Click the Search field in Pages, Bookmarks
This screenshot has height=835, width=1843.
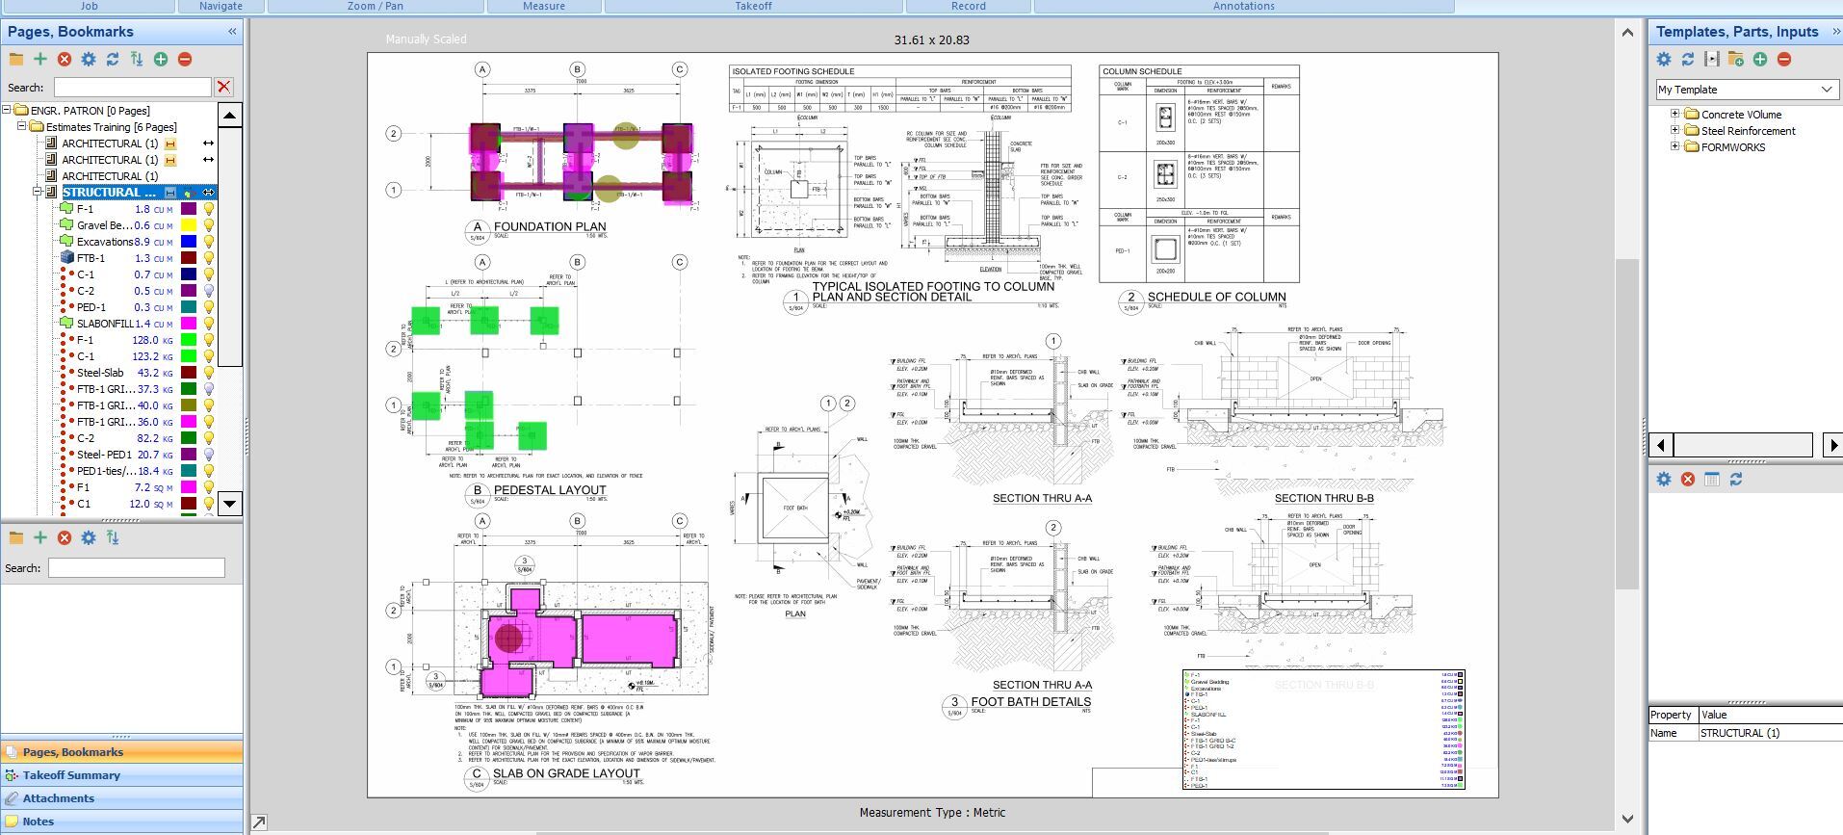point(132,88)
